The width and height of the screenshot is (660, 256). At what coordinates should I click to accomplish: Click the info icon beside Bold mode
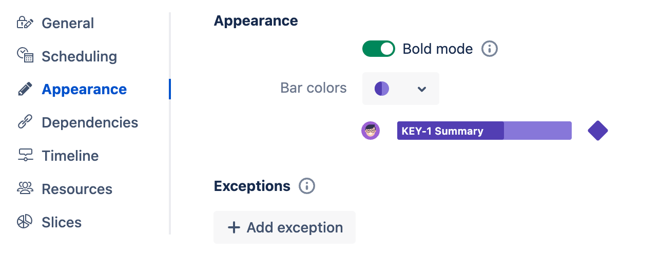490,49
